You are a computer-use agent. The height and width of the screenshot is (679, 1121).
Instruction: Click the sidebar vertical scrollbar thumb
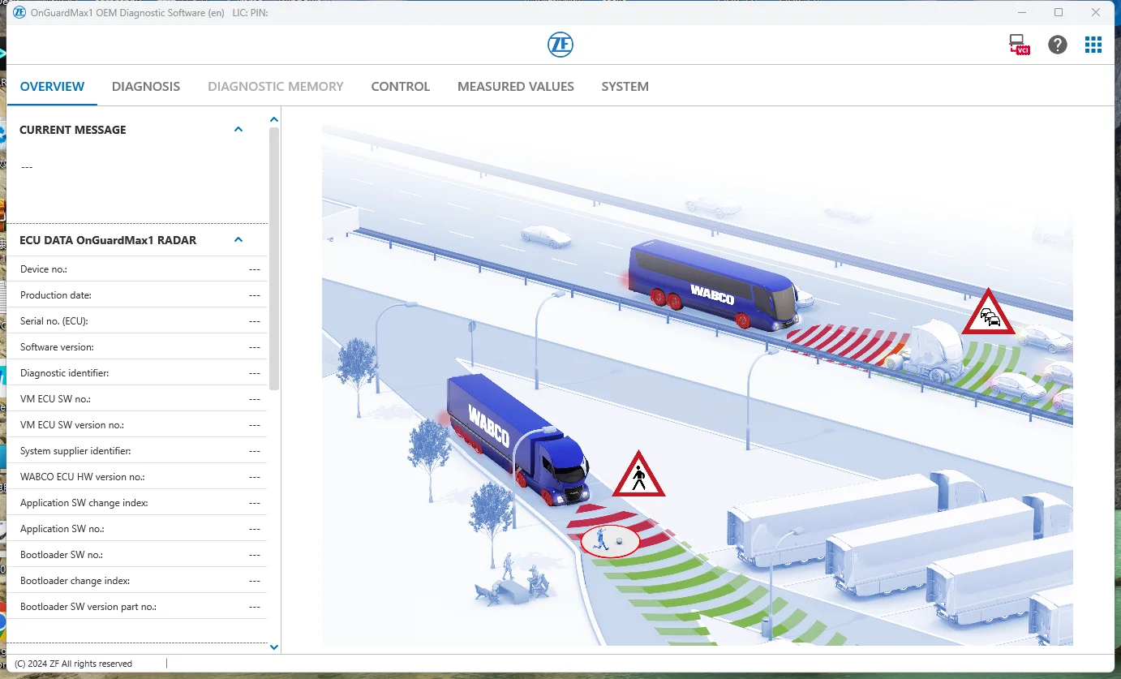click(x=274, y=259)
